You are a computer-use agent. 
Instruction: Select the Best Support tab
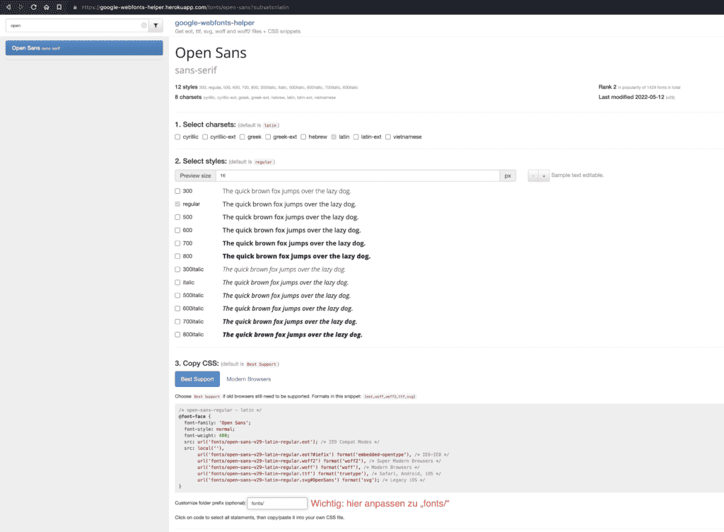[x=197, y=379]
